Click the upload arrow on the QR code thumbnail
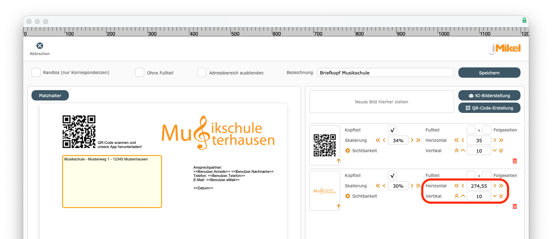 [x=338, y=161]
